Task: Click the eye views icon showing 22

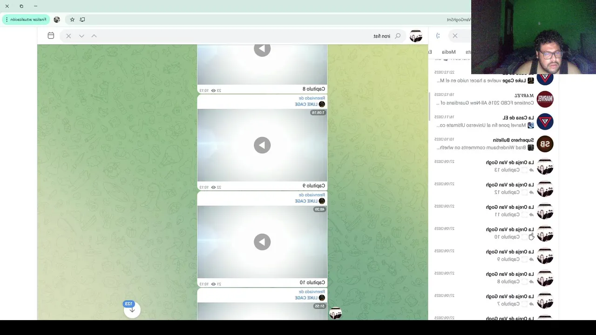Action: (213, 187)
